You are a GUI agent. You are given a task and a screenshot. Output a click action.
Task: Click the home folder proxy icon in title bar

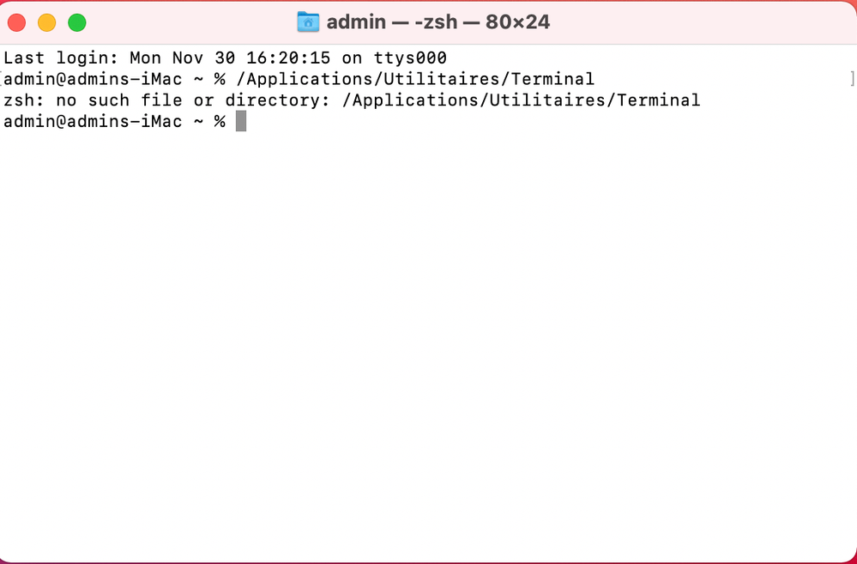(x=307, y=22)
